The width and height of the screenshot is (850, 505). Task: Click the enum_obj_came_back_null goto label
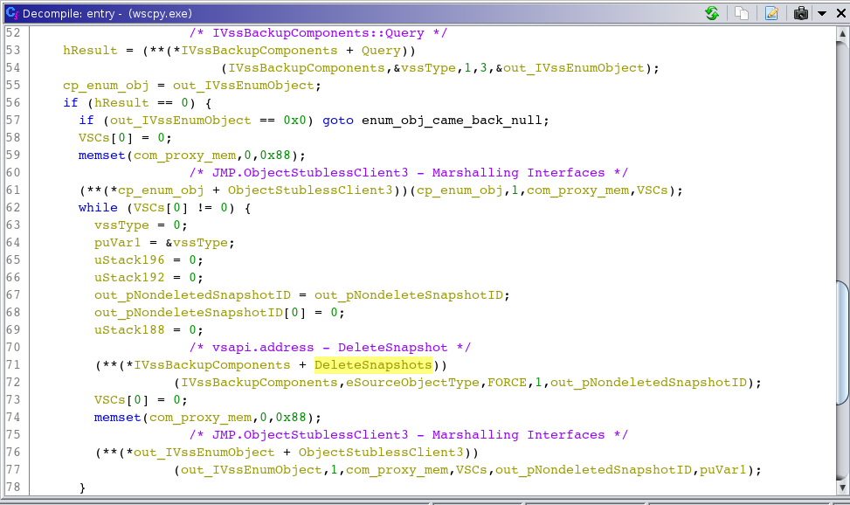tap(452, 121)
